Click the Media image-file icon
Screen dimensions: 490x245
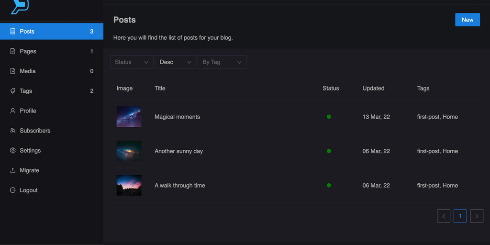[x=13, y=71]
